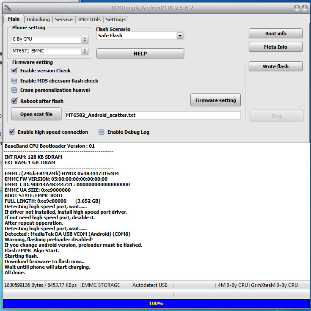Image resolution: width=311 pixels, height=311 pixels.
Task: Click the 'EMMC UA SIZE: 0xe9000000' line
Action: click(38, 190)
